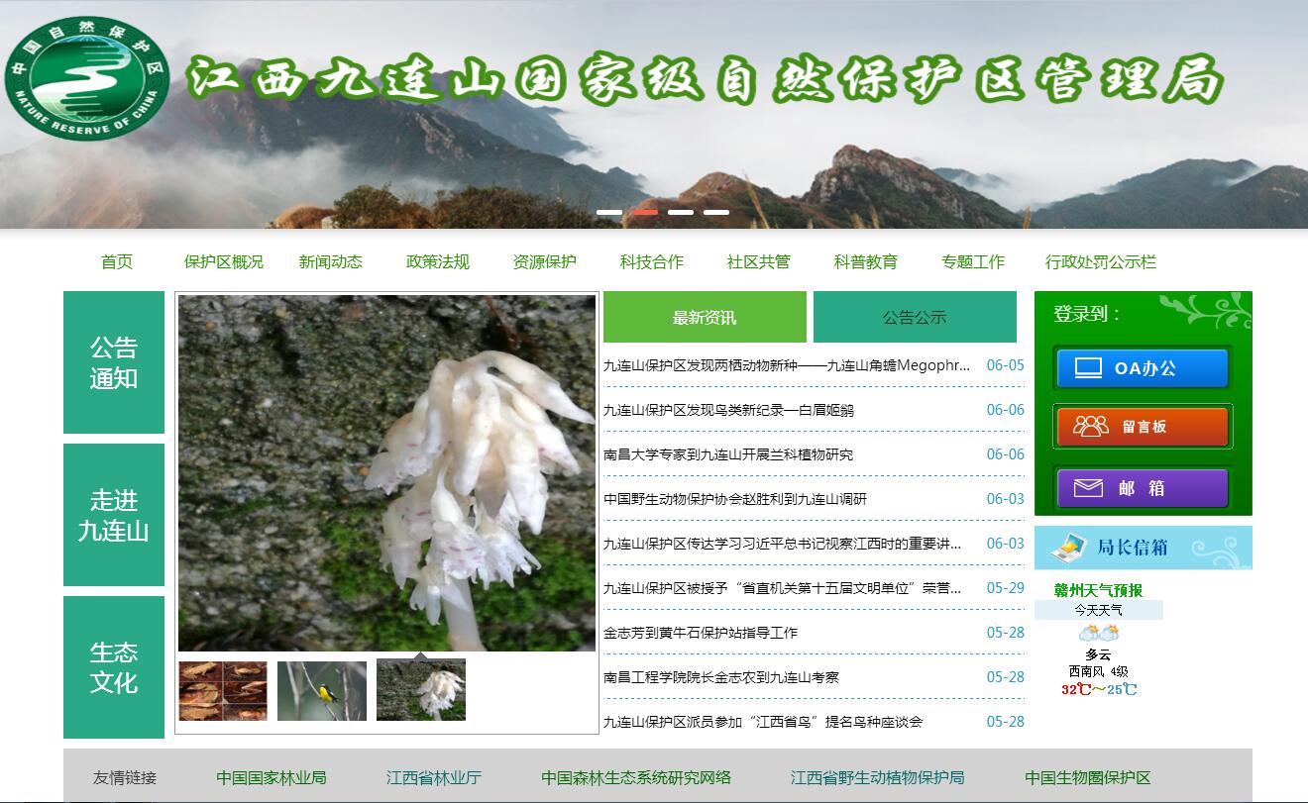The image size is (1308, 803).
Task: Open 政策法规 in the navigation bar
Action: click(438, 262)
